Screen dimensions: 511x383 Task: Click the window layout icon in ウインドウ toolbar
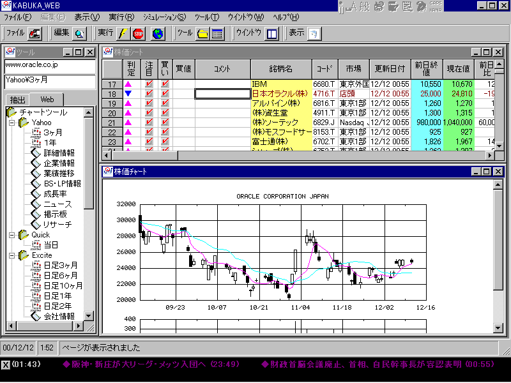272,34
